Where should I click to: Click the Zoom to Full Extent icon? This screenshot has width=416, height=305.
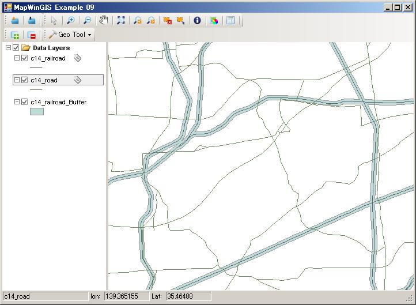click(x=120, y=20)
